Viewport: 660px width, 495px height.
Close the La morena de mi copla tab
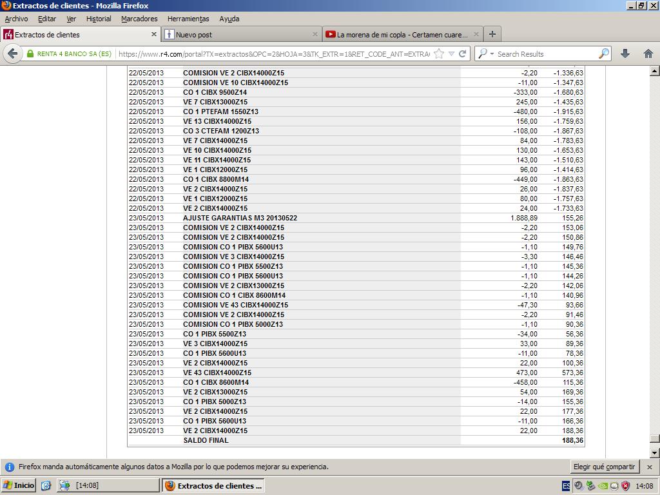[476, 35]
